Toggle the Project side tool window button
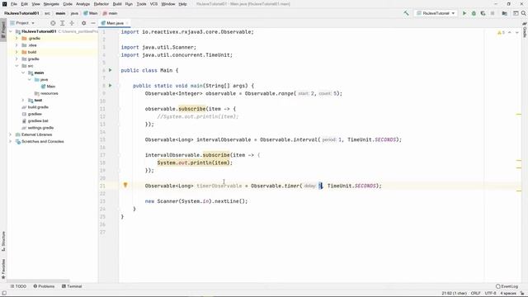Screen dimensions: 528x297 [3, 31]
